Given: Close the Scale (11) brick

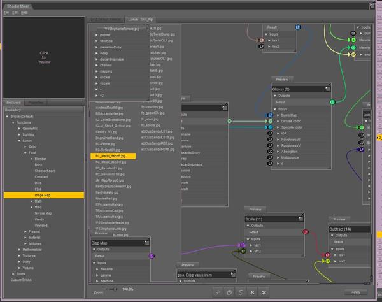Looking at the screenshot, I should (x=302, y=215).
